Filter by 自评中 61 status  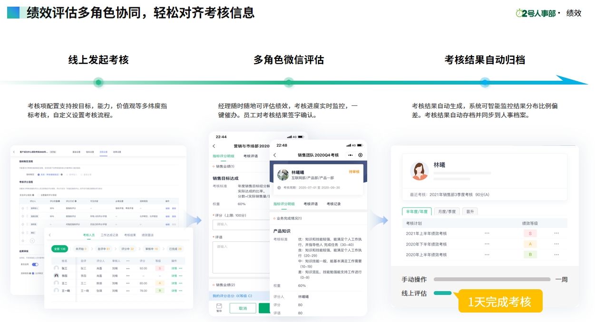104,249
